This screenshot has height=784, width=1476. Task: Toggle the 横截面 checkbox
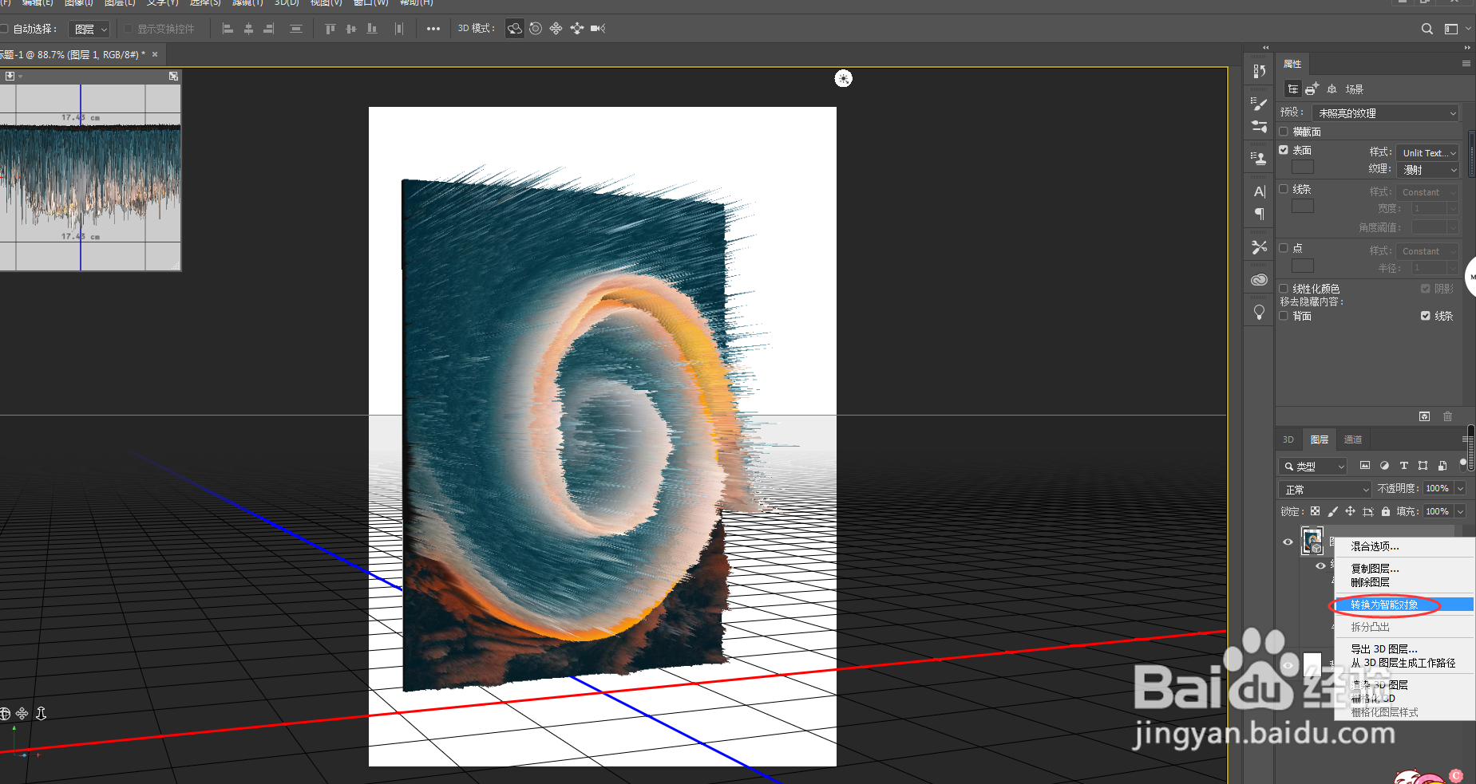click(x=1284, y=132)
